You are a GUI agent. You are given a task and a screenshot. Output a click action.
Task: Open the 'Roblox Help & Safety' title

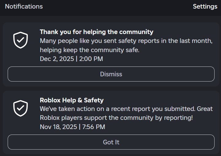[x=72, y=100]
